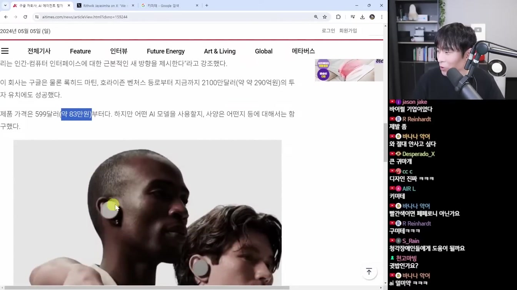Click chat message ai 멀미약 ㅋㅋㅋ
The height and width of the screenshot is (290, 517).
pos(409,283)
